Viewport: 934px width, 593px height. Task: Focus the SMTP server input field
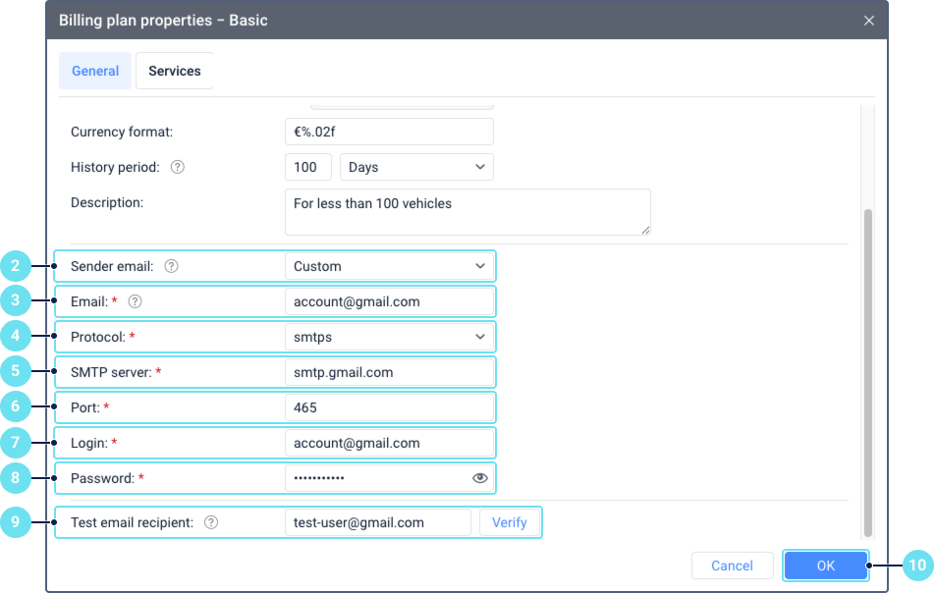389,372
